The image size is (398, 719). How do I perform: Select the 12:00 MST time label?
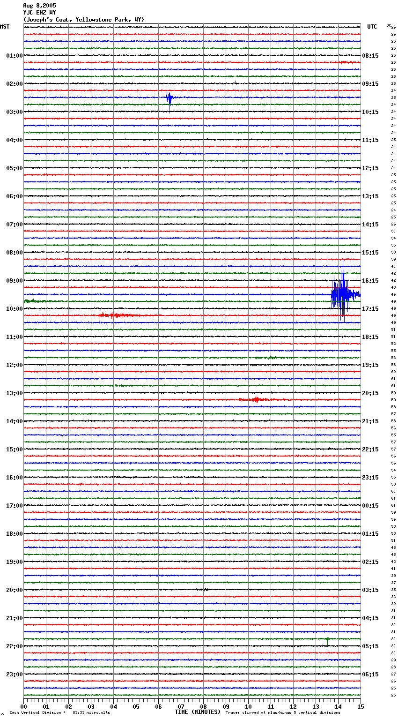coord(15,365)
